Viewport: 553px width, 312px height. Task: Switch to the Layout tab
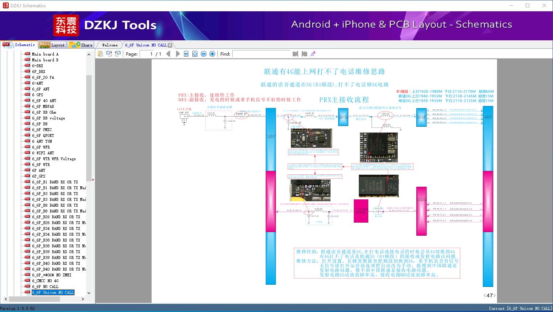click(52, 45)
